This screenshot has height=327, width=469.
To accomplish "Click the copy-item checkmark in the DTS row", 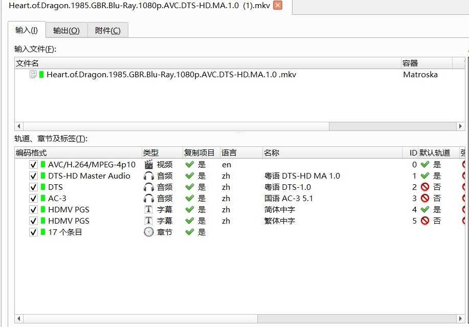I will click(190, 187).
